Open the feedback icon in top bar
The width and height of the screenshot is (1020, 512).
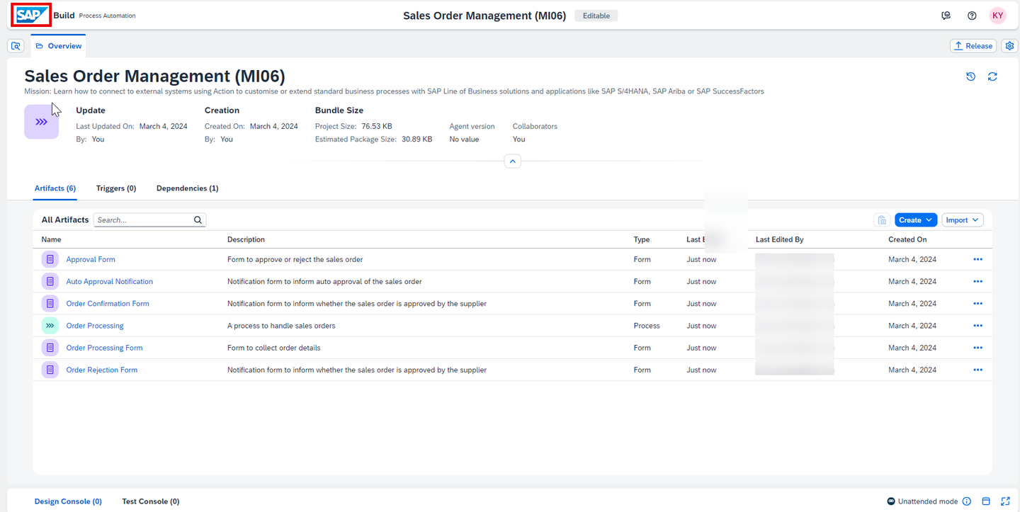click(x=946, y=16)
